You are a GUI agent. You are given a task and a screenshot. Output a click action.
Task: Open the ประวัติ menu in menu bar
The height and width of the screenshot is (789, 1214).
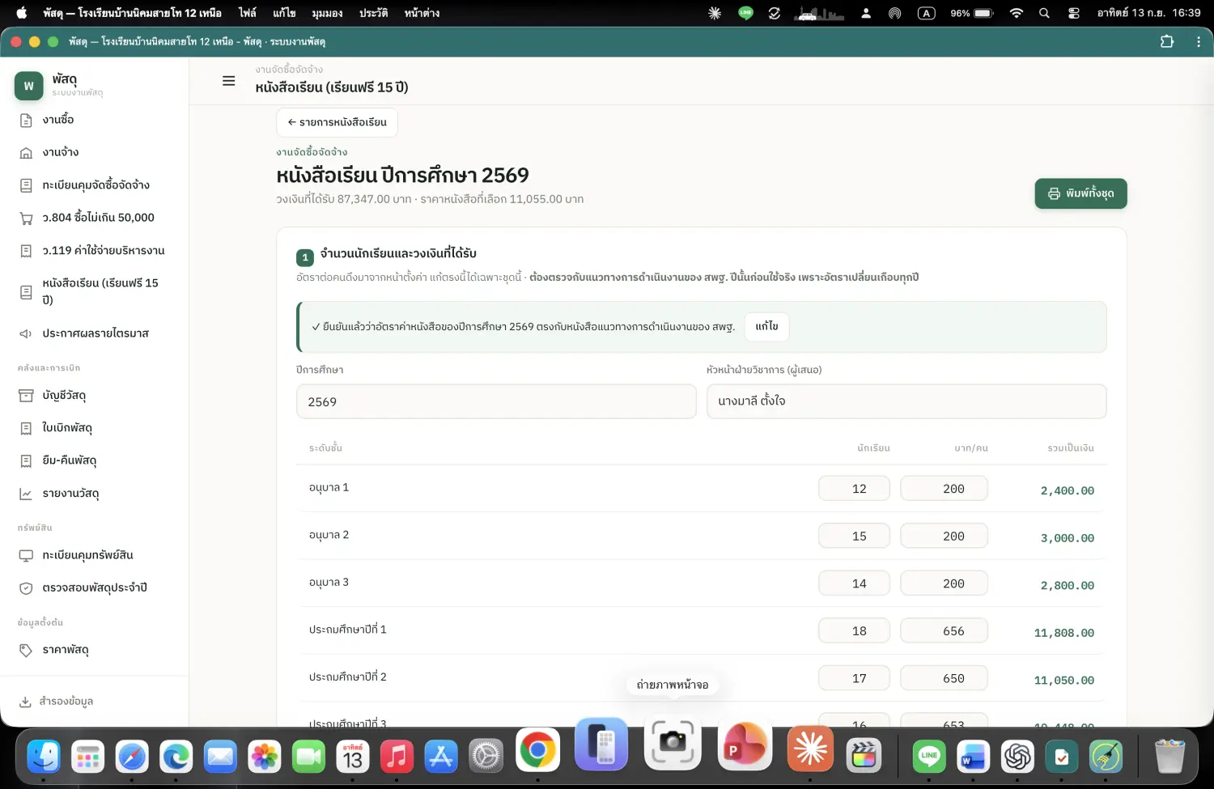[x=373, y=13]
